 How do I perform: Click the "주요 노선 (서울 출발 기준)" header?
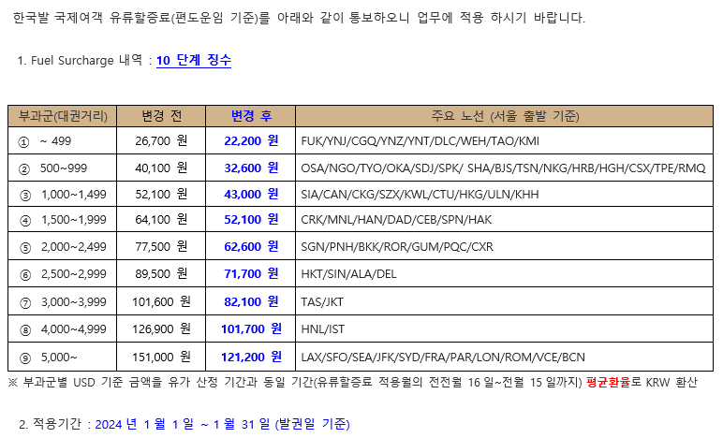pyautogui.click(x=505, y=116)
